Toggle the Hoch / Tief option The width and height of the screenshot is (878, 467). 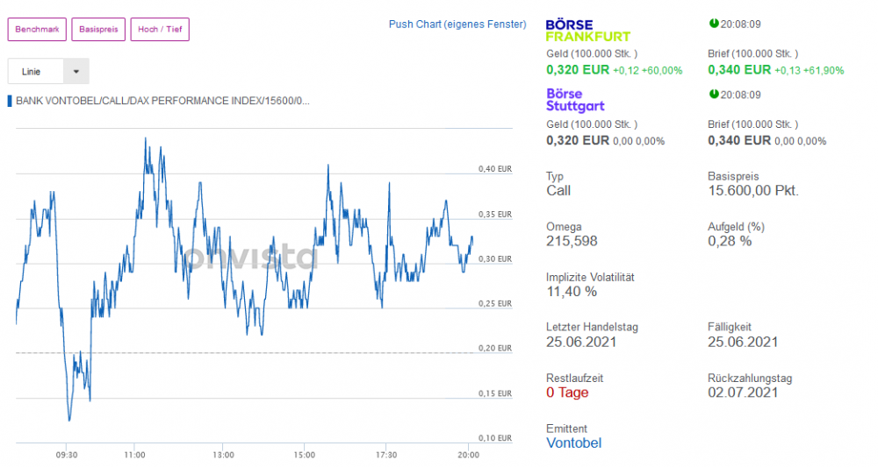[x=160, y=29]
